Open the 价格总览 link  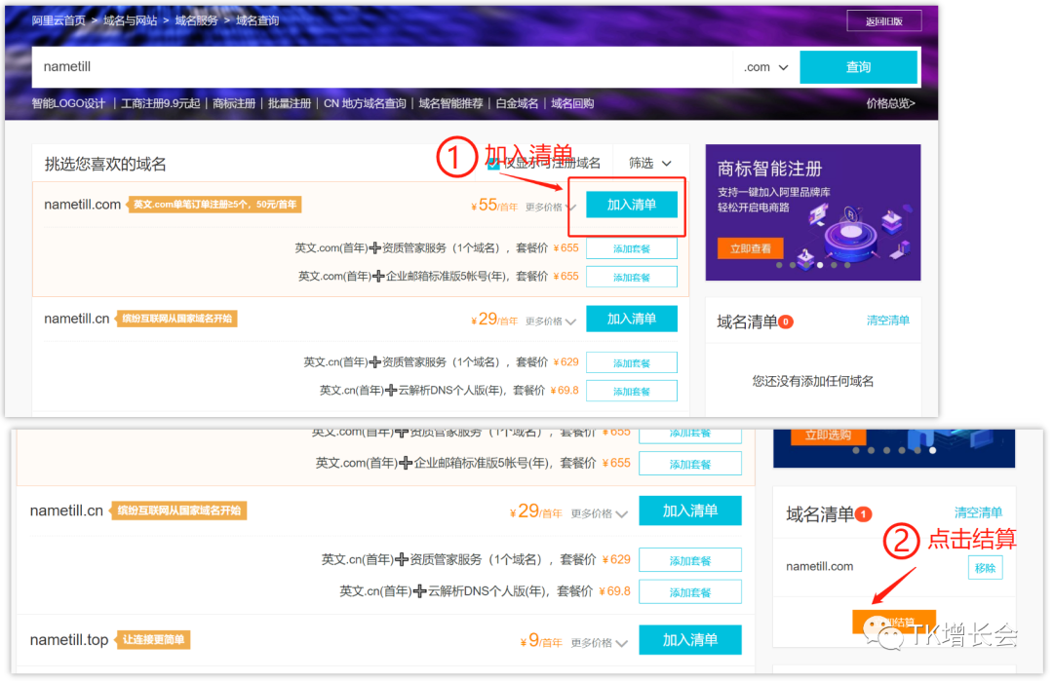[890, 103]
